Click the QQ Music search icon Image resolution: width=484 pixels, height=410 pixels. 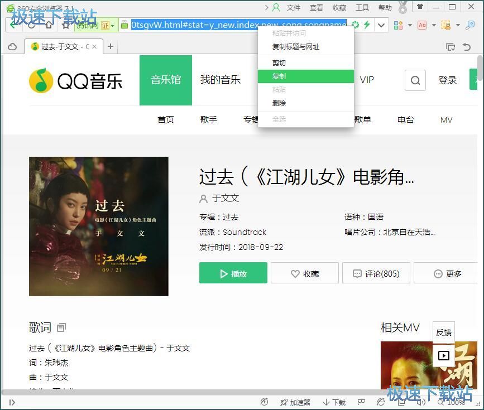click(x=415, y=80)
